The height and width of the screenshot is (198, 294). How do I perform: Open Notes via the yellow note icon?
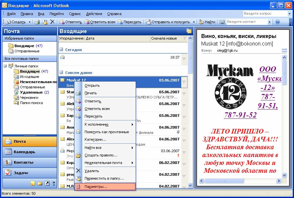[33, 183]
